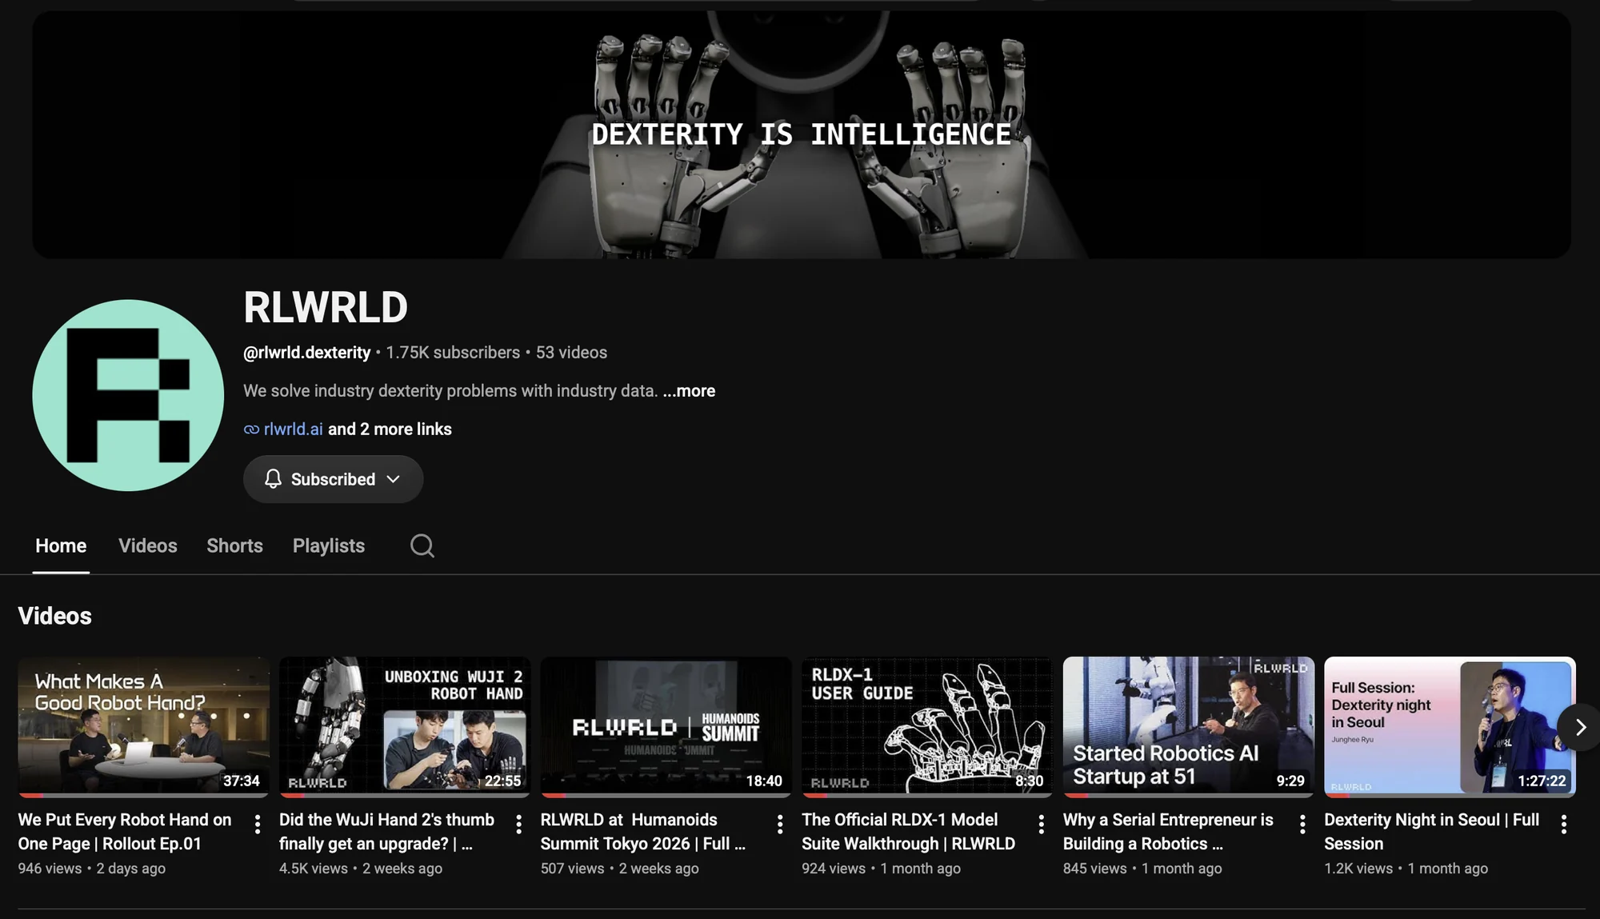The height and width of the screenshot is (919, 1600).
Task: Click '946 views • 2 days ago' text
Action: [x=92, y=869]
